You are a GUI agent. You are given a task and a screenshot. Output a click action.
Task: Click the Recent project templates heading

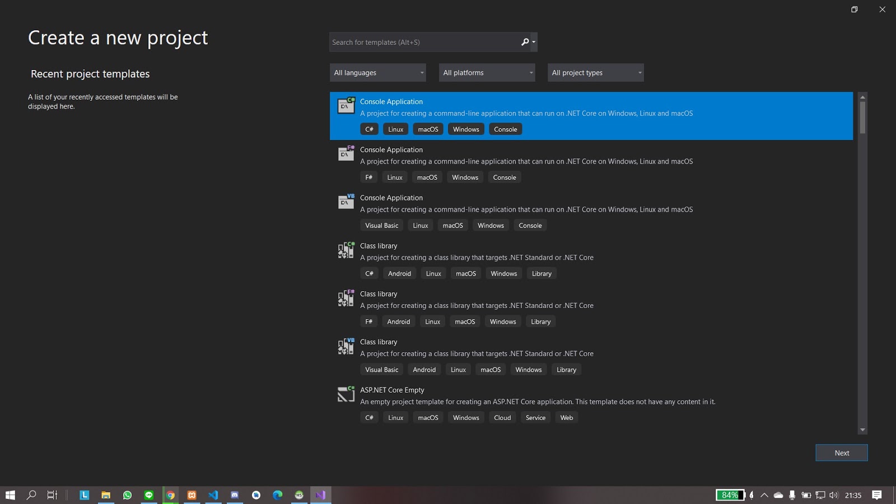click(90, 74)
